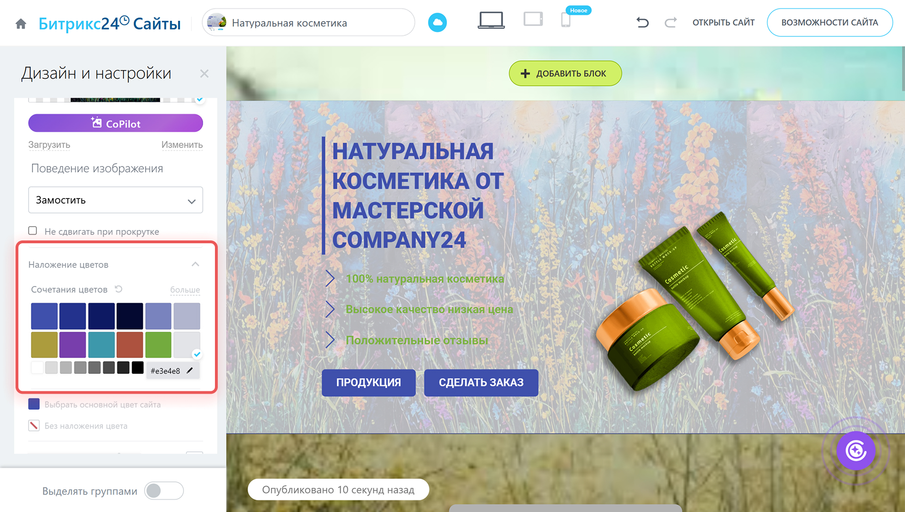
Task: Open the purple CoPilot assistant bubble
Action: (856, 450)
